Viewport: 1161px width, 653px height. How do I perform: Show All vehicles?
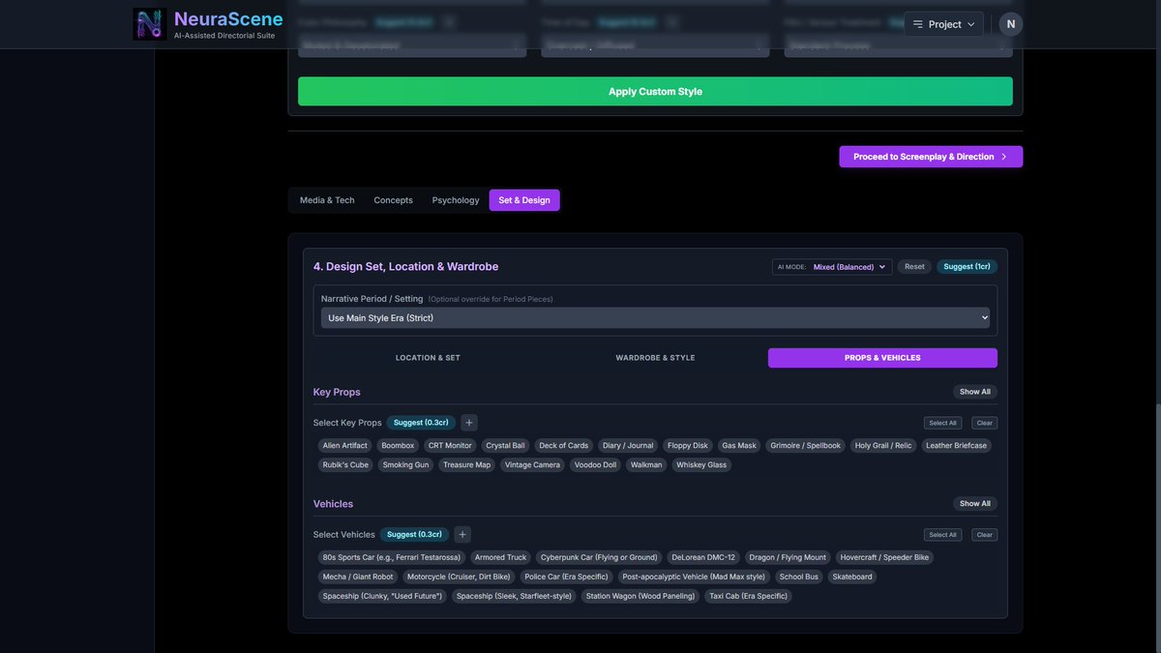click(975, 503)
